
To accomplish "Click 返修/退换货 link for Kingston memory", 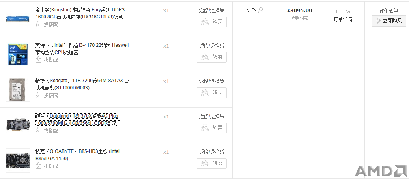I will coord(211,10).
